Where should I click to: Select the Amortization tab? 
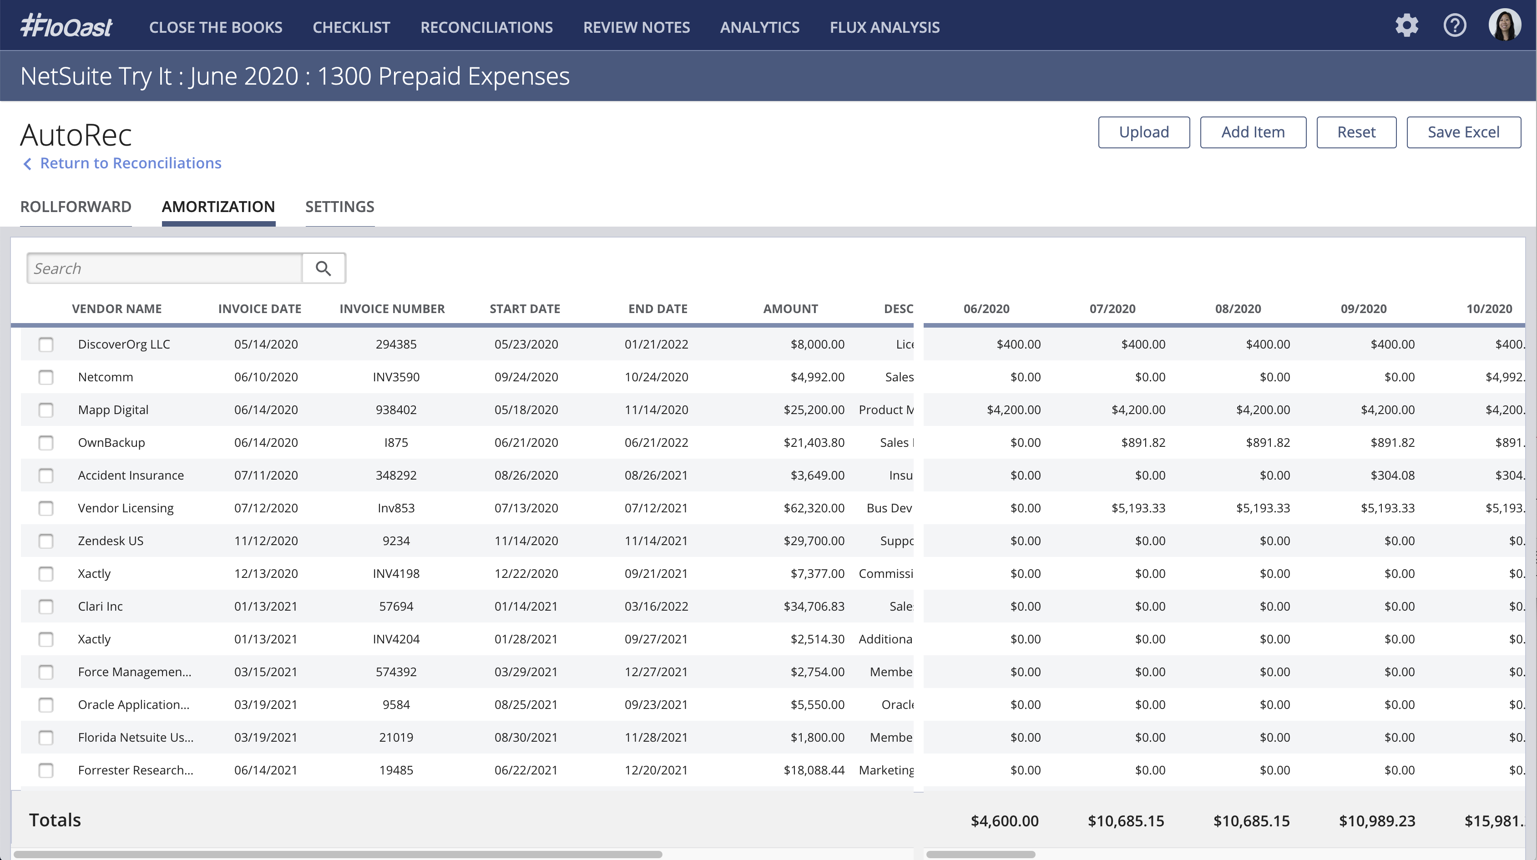tap(218, 207)
